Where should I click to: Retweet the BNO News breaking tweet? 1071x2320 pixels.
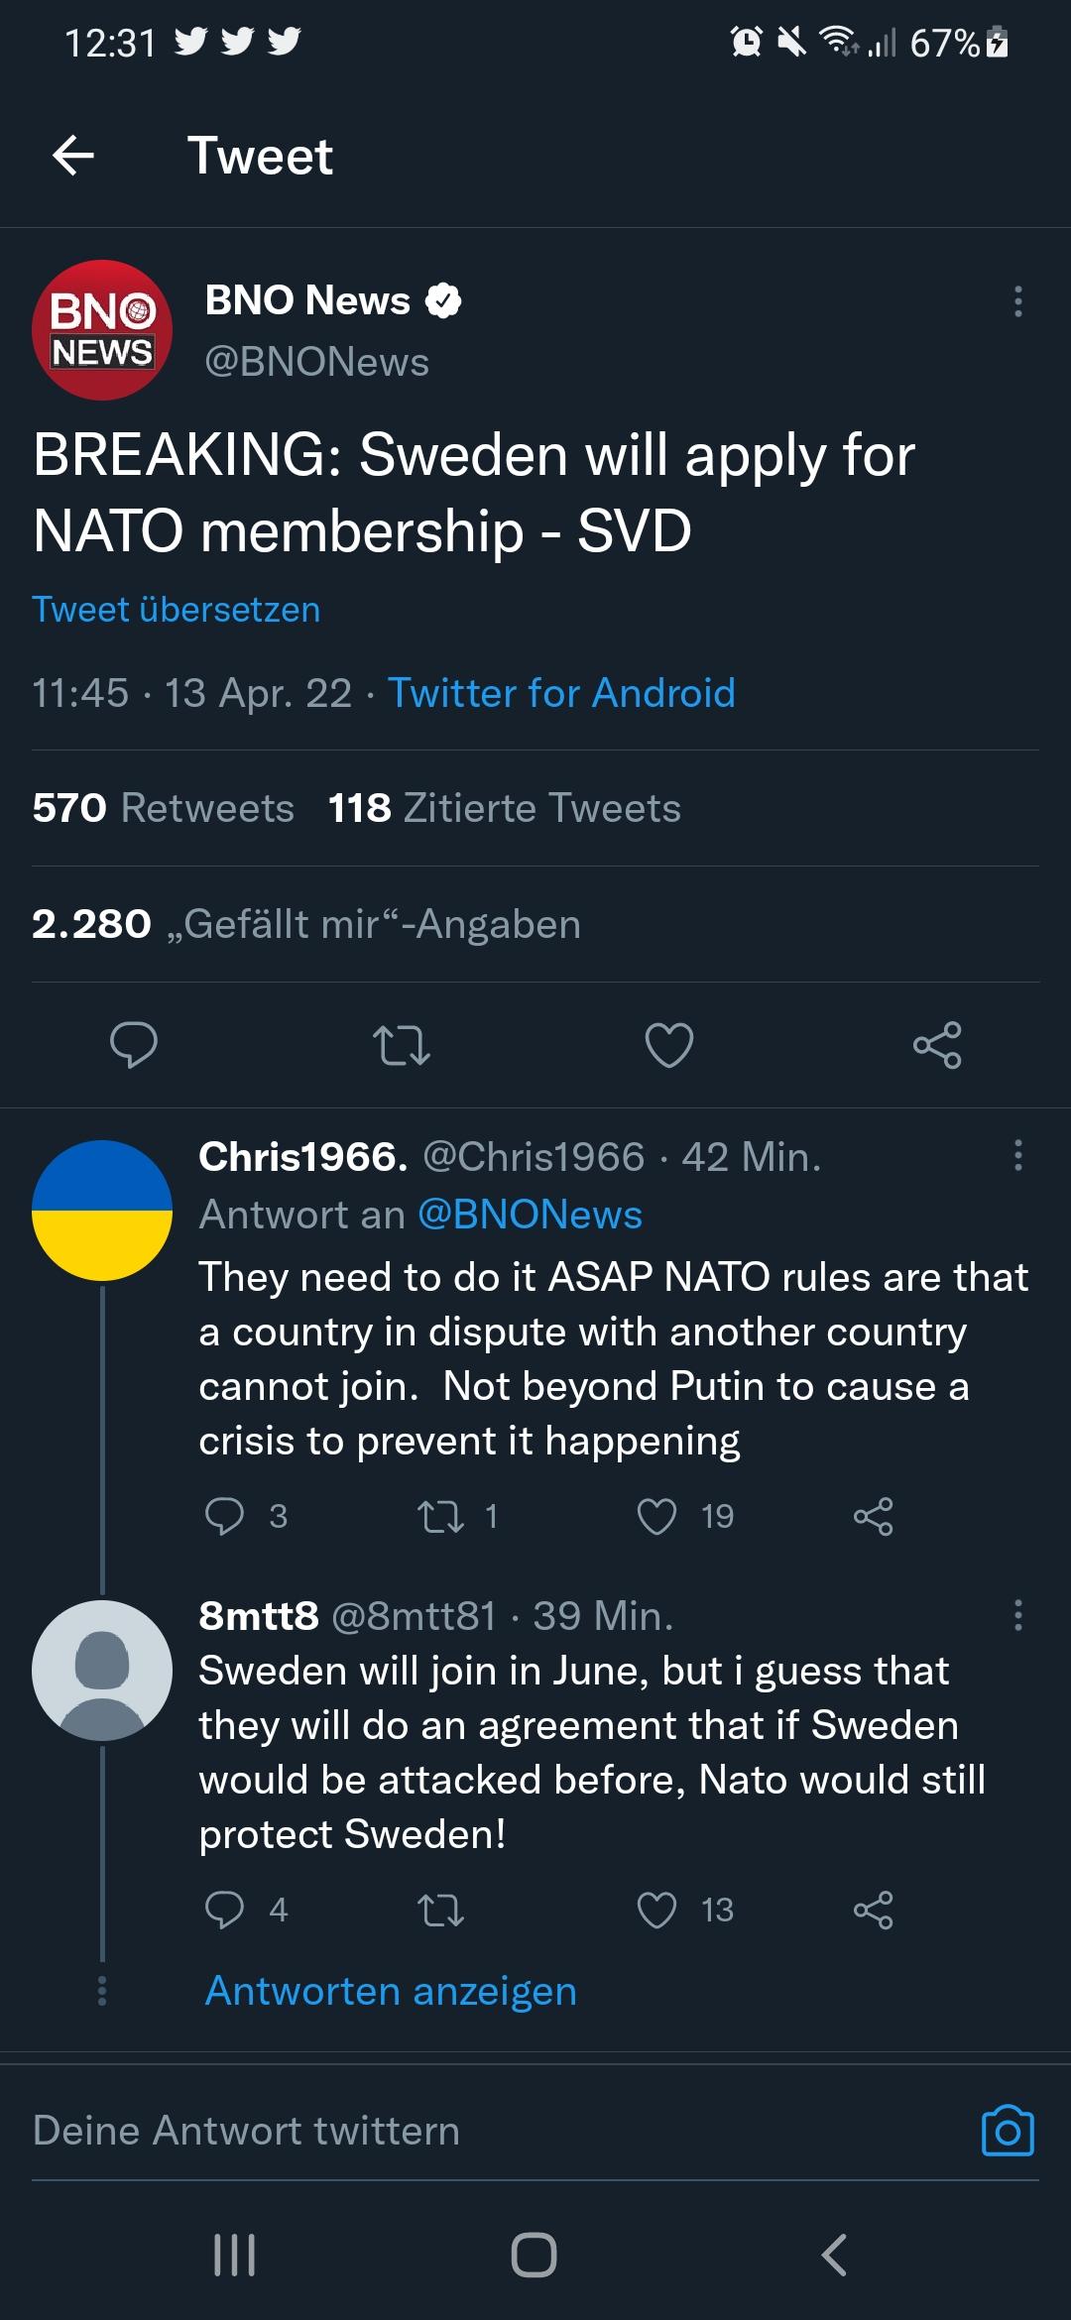[x=402, y=1045]
